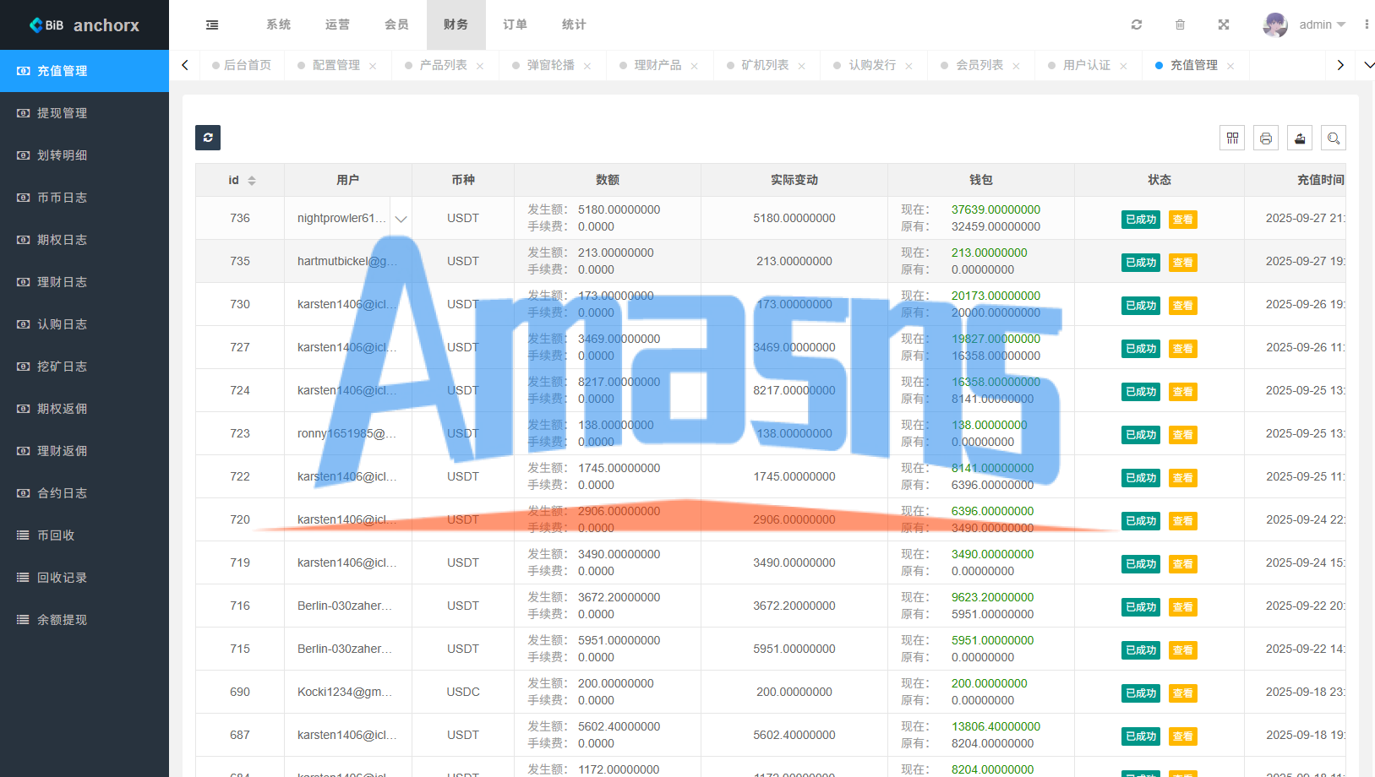The image size is (1375, 777).
Task: Click 查看 button for row 720
Action: 1183,521
